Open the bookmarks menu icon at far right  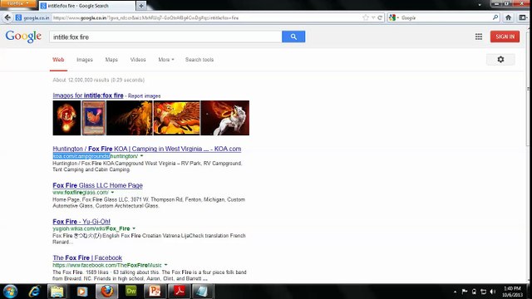(x=523, y=17)
